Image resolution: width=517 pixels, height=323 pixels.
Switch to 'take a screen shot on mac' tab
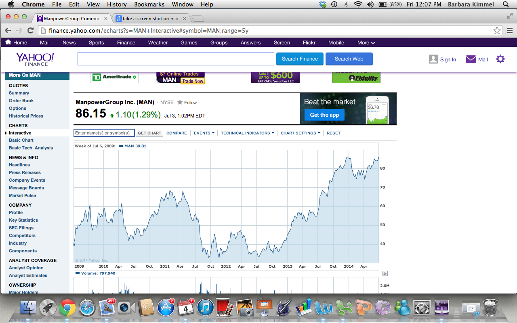(x=151, y=19)
